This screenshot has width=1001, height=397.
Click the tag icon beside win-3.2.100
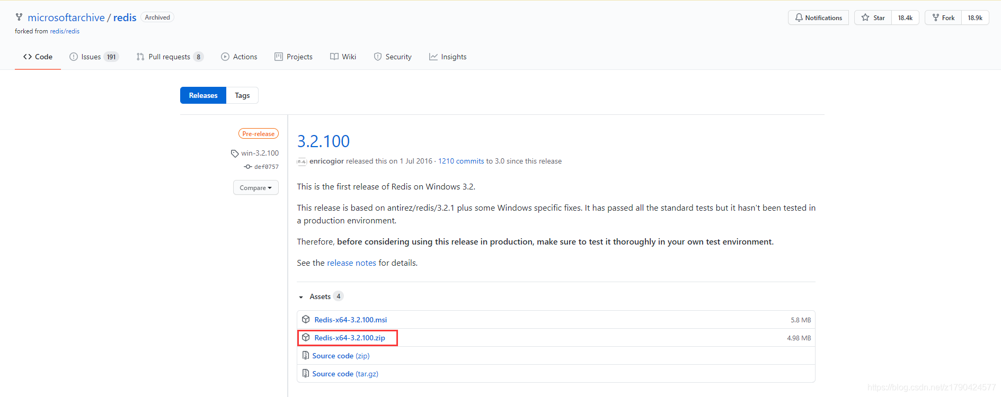pos(235,154)
